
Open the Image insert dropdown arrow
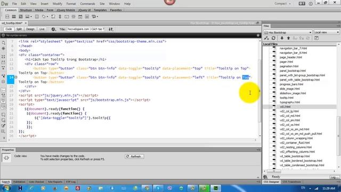[31, 17]
